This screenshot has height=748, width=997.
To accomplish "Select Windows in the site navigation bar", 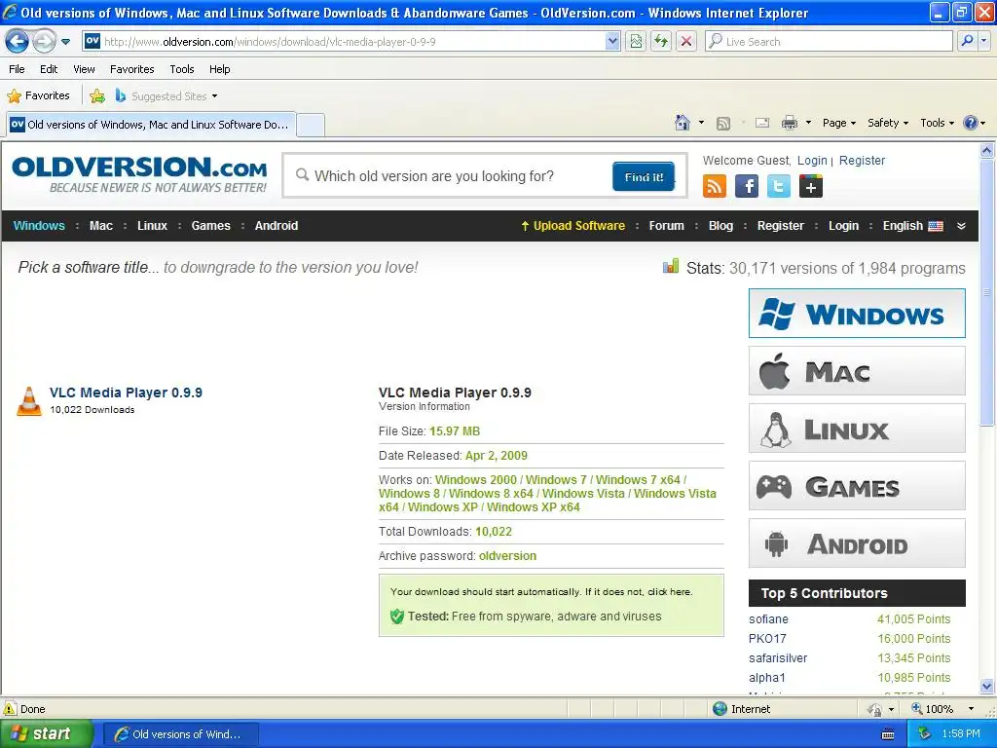I will pyautogui.click(x=39, y=226).
